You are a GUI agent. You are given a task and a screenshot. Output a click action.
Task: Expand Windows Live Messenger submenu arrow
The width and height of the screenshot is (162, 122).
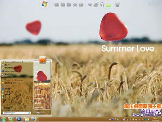point(31,80)
